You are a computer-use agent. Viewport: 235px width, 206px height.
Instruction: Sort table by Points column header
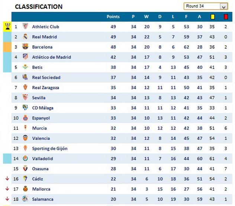tap(113, 17)
